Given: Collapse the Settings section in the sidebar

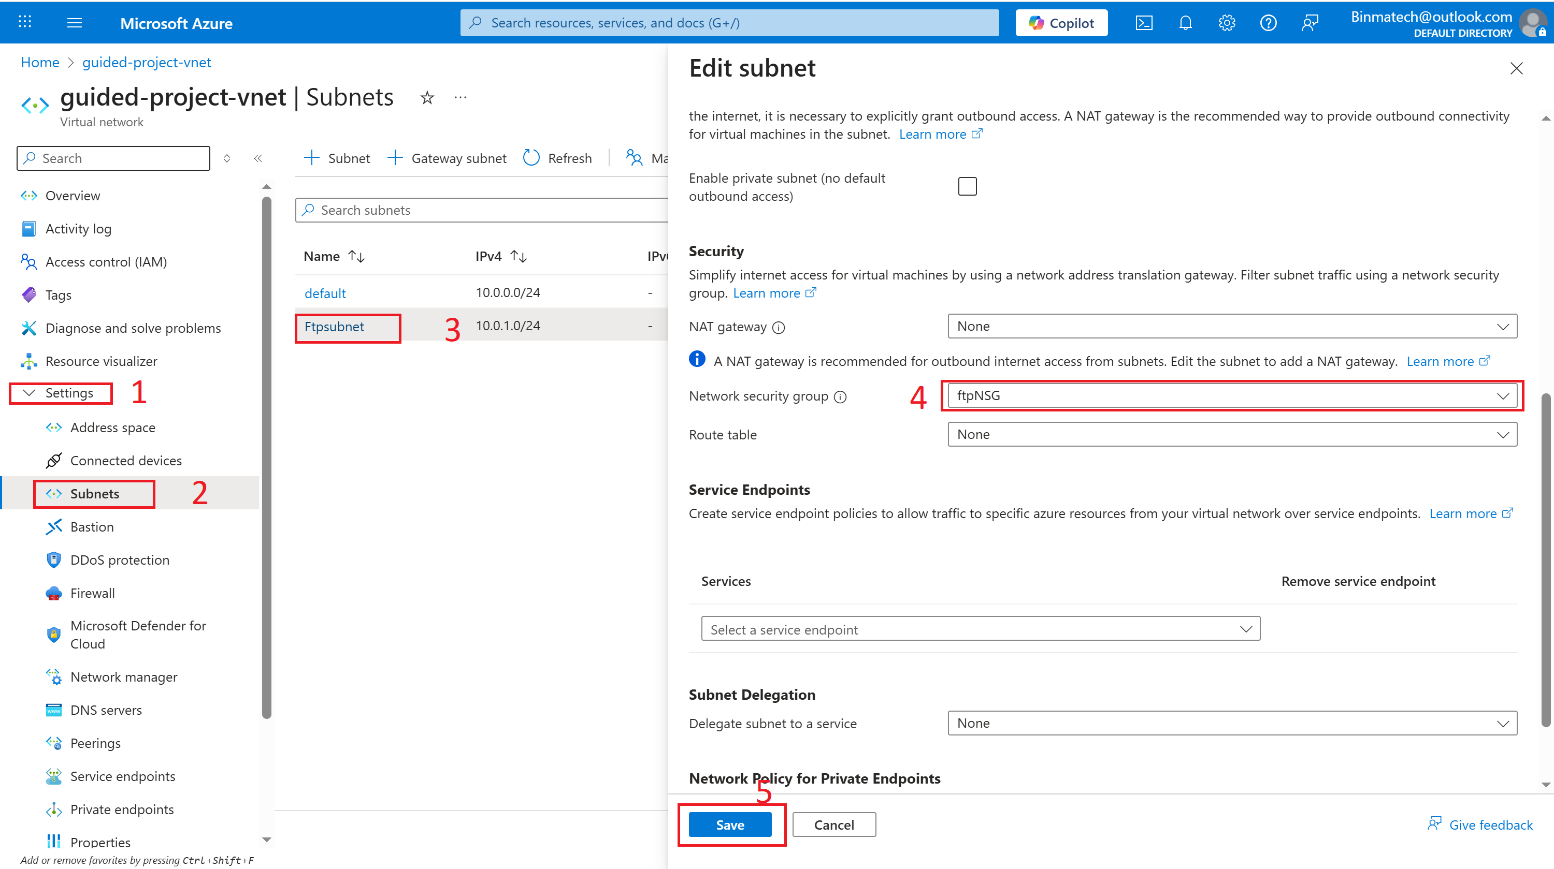Looking at the screenshot, I should click(29, 393).
